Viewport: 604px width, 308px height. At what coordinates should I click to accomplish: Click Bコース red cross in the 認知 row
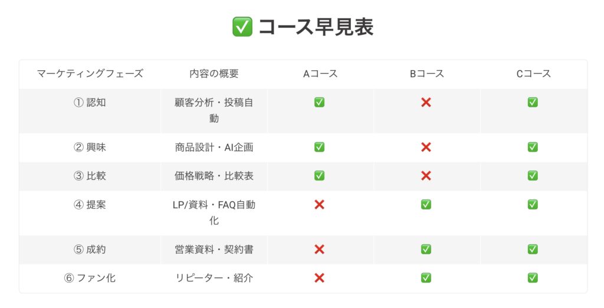426,102
